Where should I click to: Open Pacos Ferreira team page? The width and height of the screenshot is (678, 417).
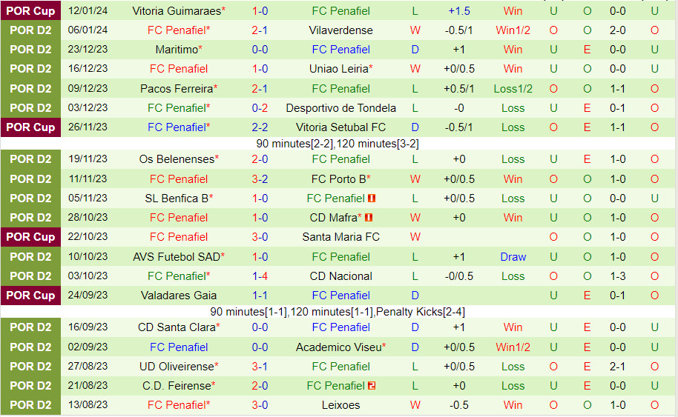pyautogui.click(x=176, y=89)
